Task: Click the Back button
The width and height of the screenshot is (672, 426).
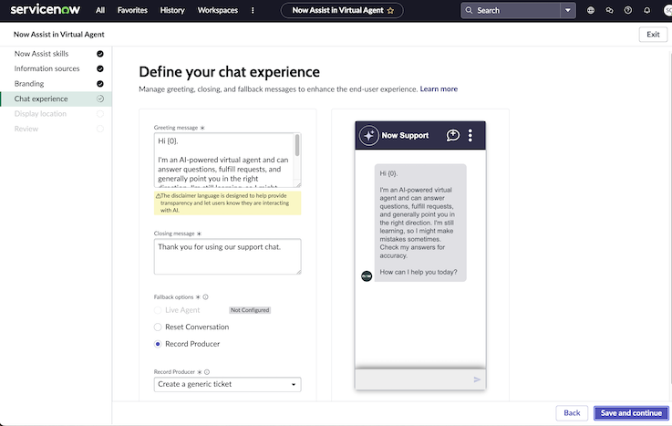Action: [572, 412]
